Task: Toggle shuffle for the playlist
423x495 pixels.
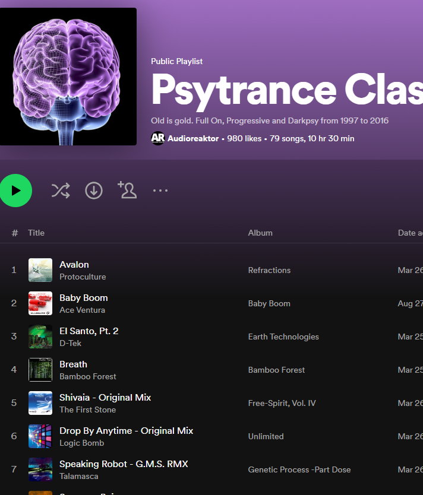Action: click(61, 191)
